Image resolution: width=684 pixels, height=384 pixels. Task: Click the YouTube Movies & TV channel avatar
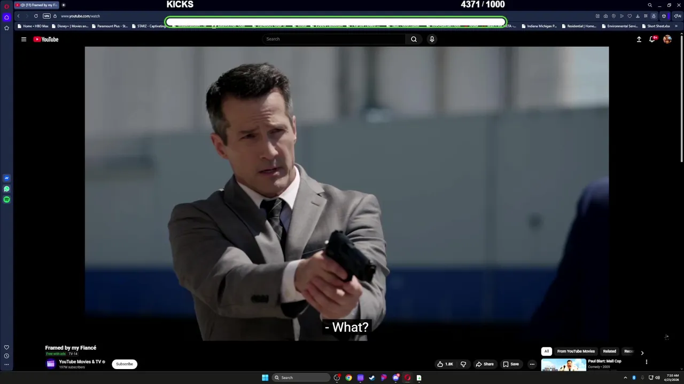point(51,364)
